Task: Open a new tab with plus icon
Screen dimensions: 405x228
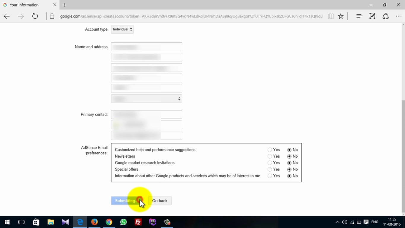Action: [x=64, y=5]
